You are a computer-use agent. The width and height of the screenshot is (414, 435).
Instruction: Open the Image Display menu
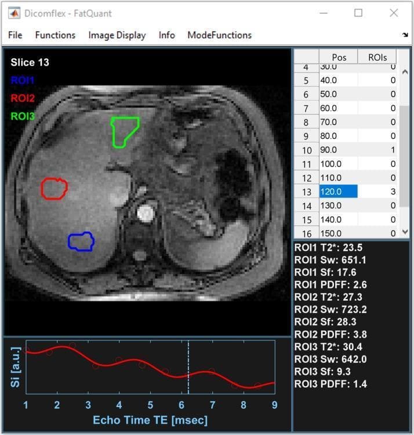(x=117, y=35)
